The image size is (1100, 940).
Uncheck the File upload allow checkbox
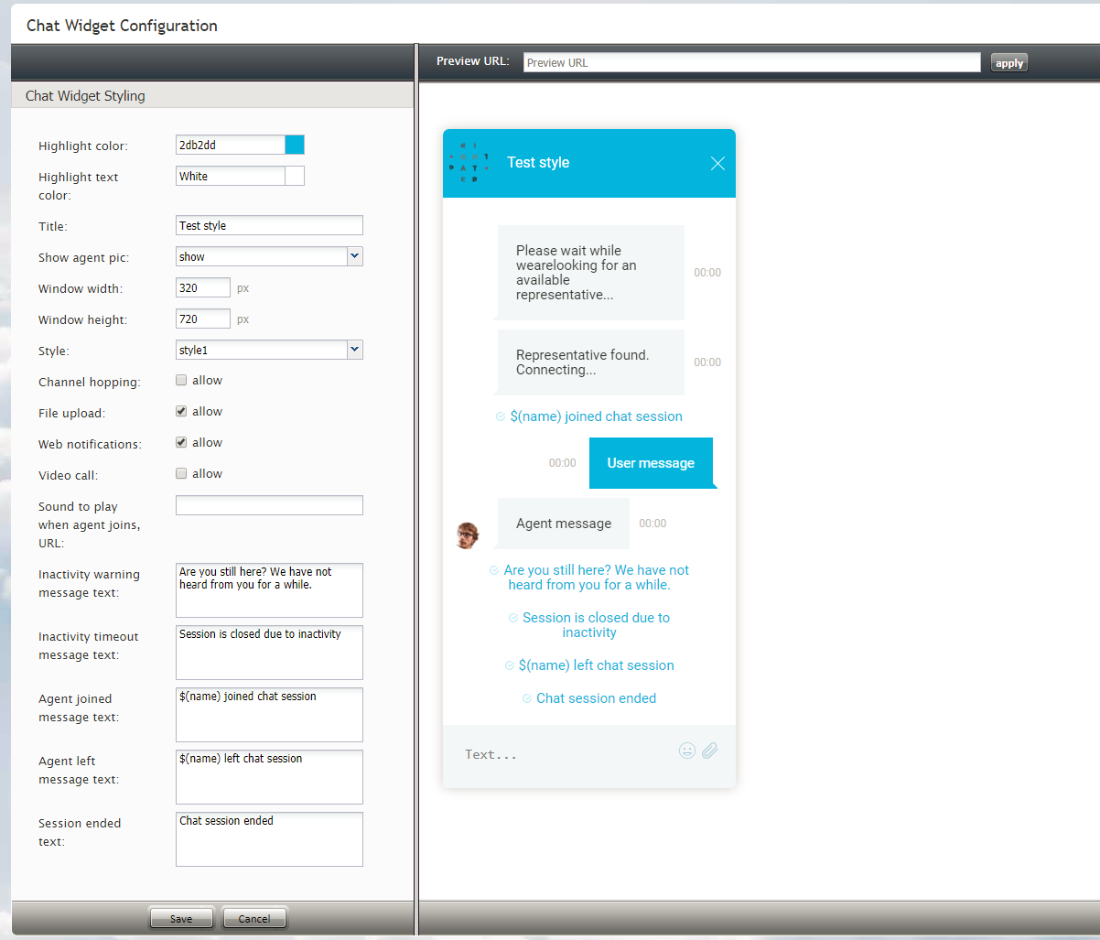coord(181,411)
